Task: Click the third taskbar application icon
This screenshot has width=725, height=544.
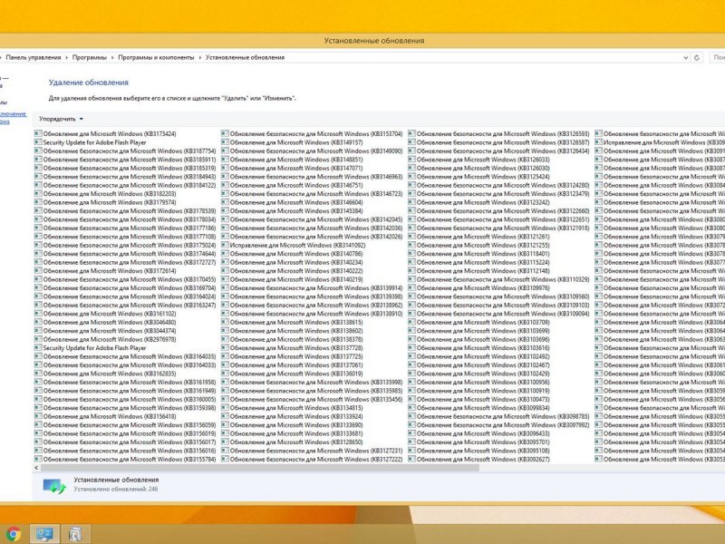Action: 75,534
